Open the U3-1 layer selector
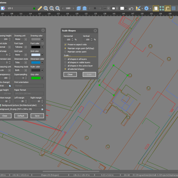 click(21, 8)
